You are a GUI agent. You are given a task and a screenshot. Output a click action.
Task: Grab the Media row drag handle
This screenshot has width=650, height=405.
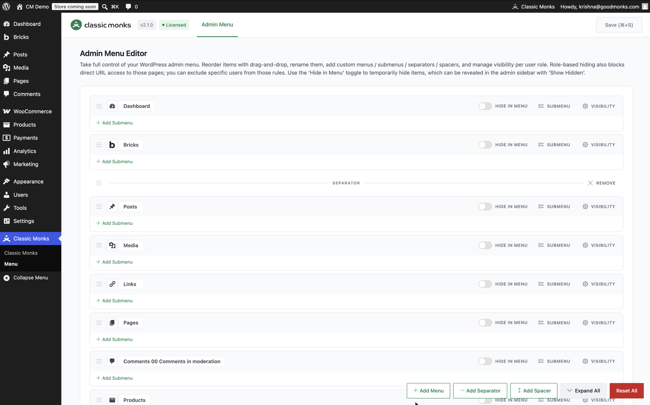99,245
